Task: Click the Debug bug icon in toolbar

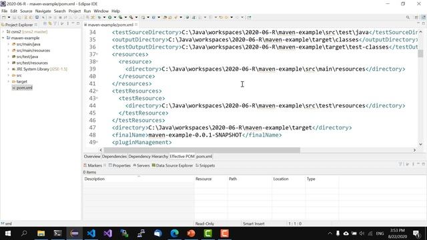Action: [99, 17]
